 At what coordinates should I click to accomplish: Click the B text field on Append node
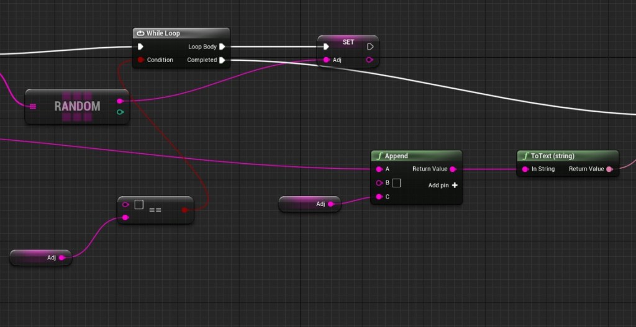click(x=397, y=183)
